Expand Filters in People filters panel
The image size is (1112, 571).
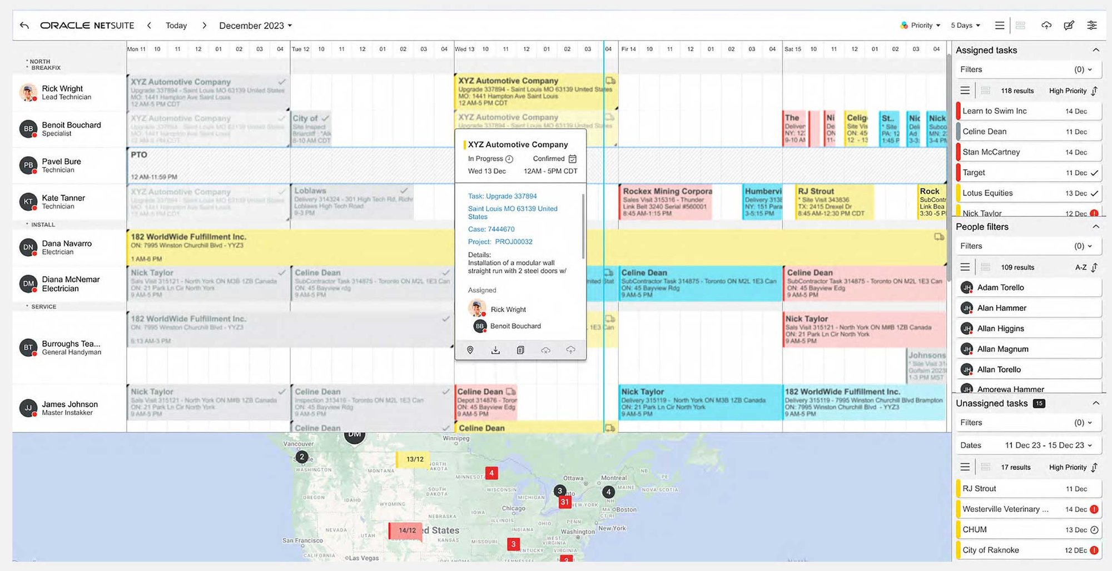tap(1028, 246)
